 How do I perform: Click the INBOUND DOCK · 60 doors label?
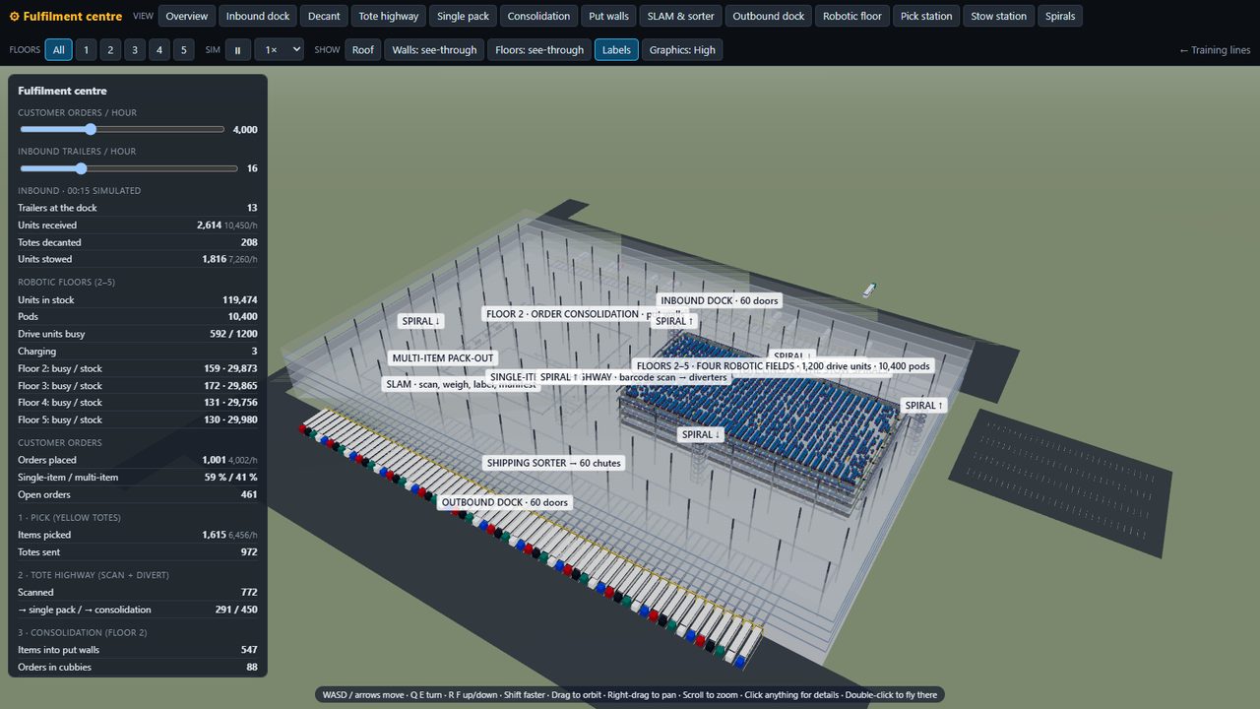click(x=719, y=300)
